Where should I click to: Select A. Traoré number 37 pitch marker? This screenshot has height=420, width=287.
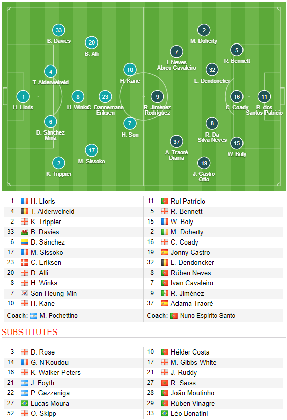click(x=176, y=141)
